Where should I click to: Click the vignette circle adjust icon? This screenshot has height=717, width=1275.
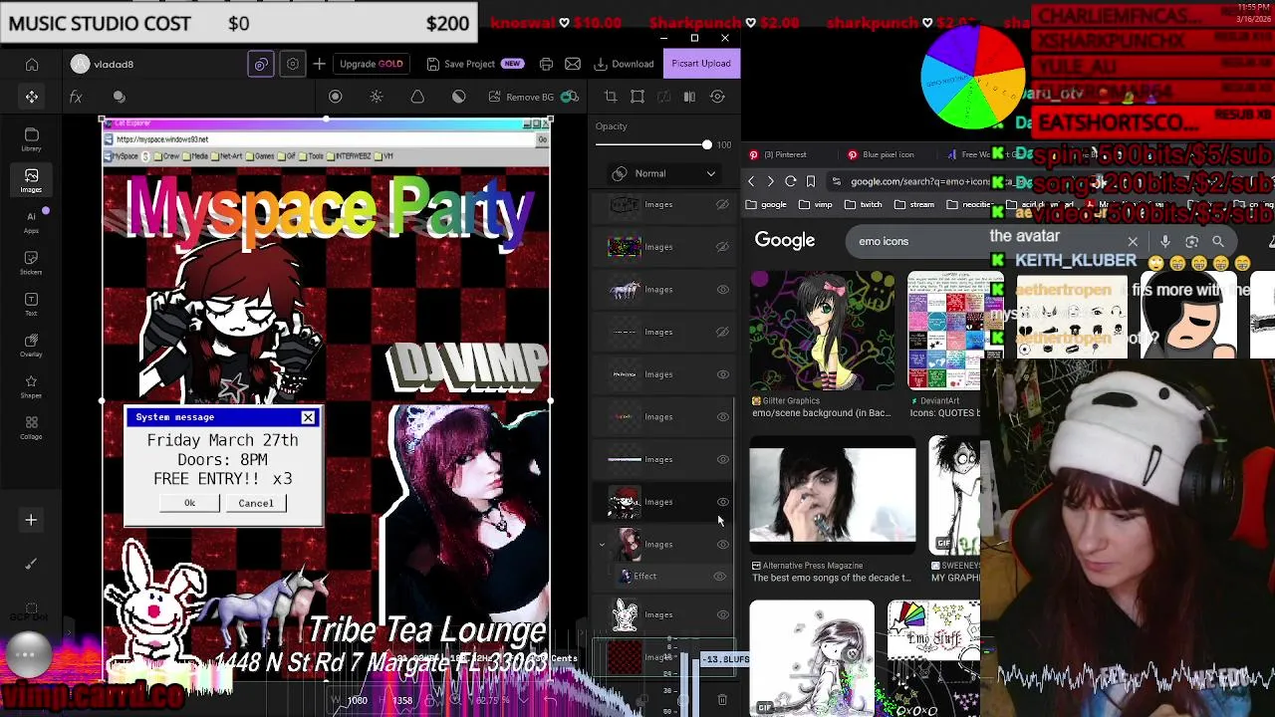pyautogui.click(x=336, y=97)
